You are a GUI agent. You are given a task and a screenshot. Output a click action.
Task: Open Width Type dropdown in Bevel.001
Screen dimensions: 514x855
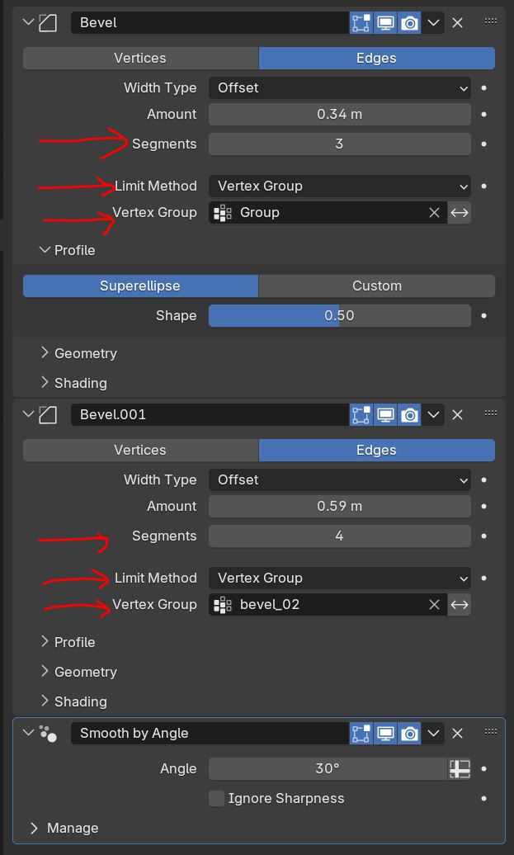(339, 479)
